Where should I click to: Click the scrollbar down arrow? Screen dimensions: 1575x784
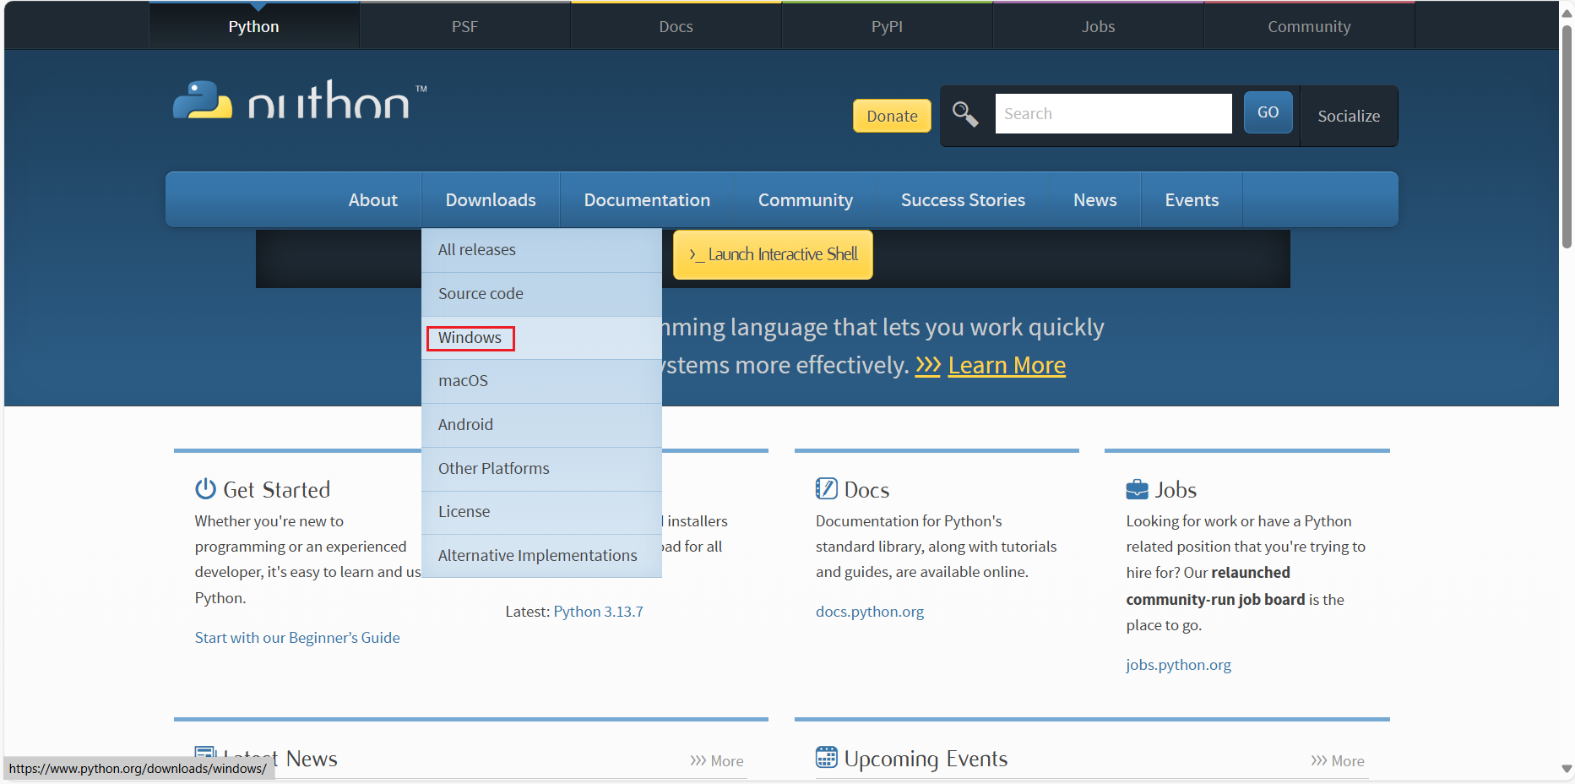click(1567, 769)
